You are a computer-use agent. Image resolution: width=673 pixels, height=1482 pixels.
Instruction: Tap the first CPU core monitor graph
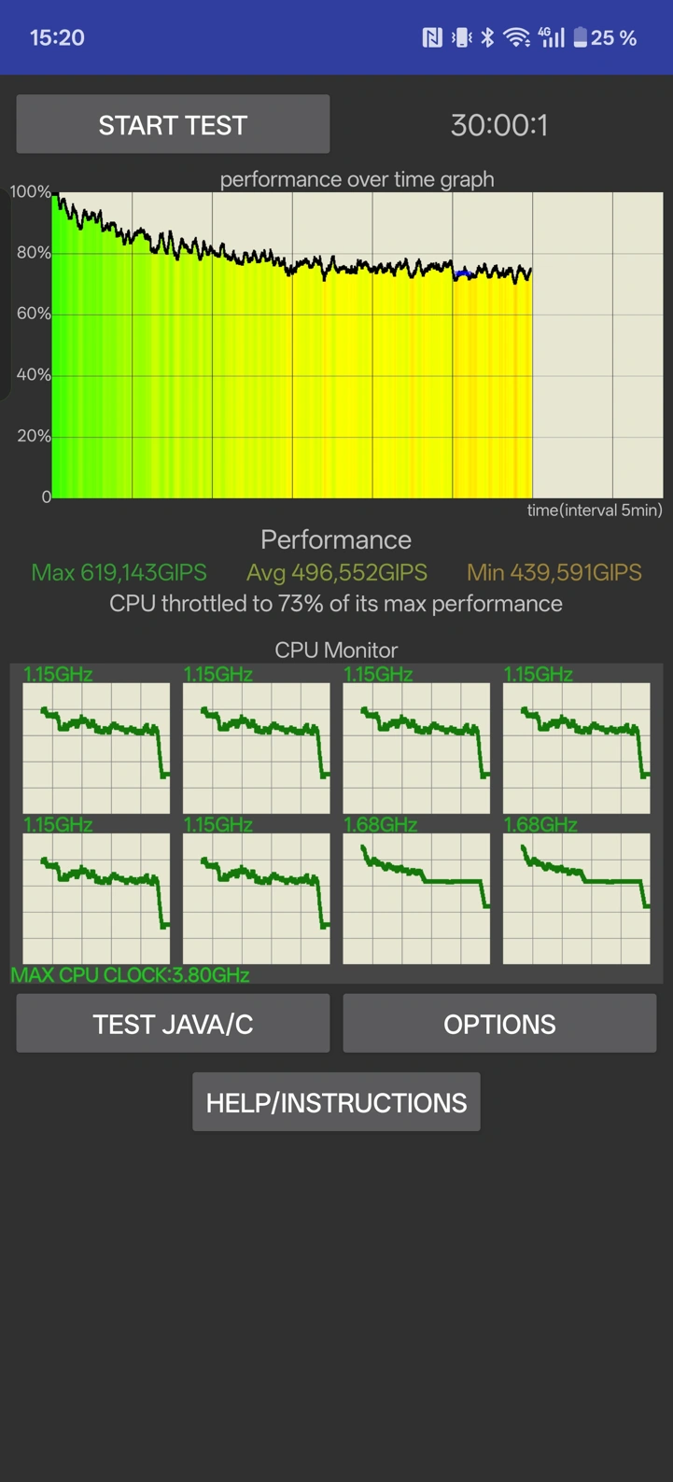pos(96,748)
